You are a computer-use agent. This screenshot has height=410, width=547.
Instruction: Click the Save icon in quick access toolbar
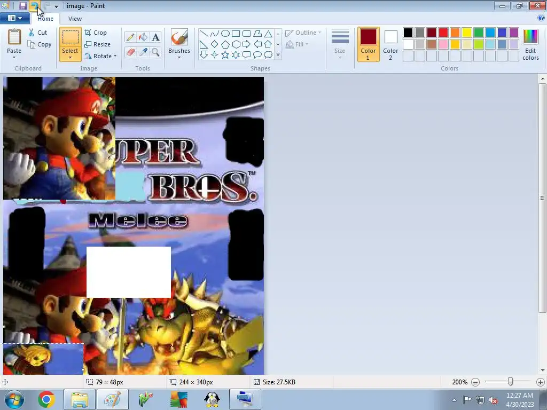click(x=22, y=5)
